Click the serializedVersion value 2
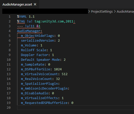 tap(59, 41)
